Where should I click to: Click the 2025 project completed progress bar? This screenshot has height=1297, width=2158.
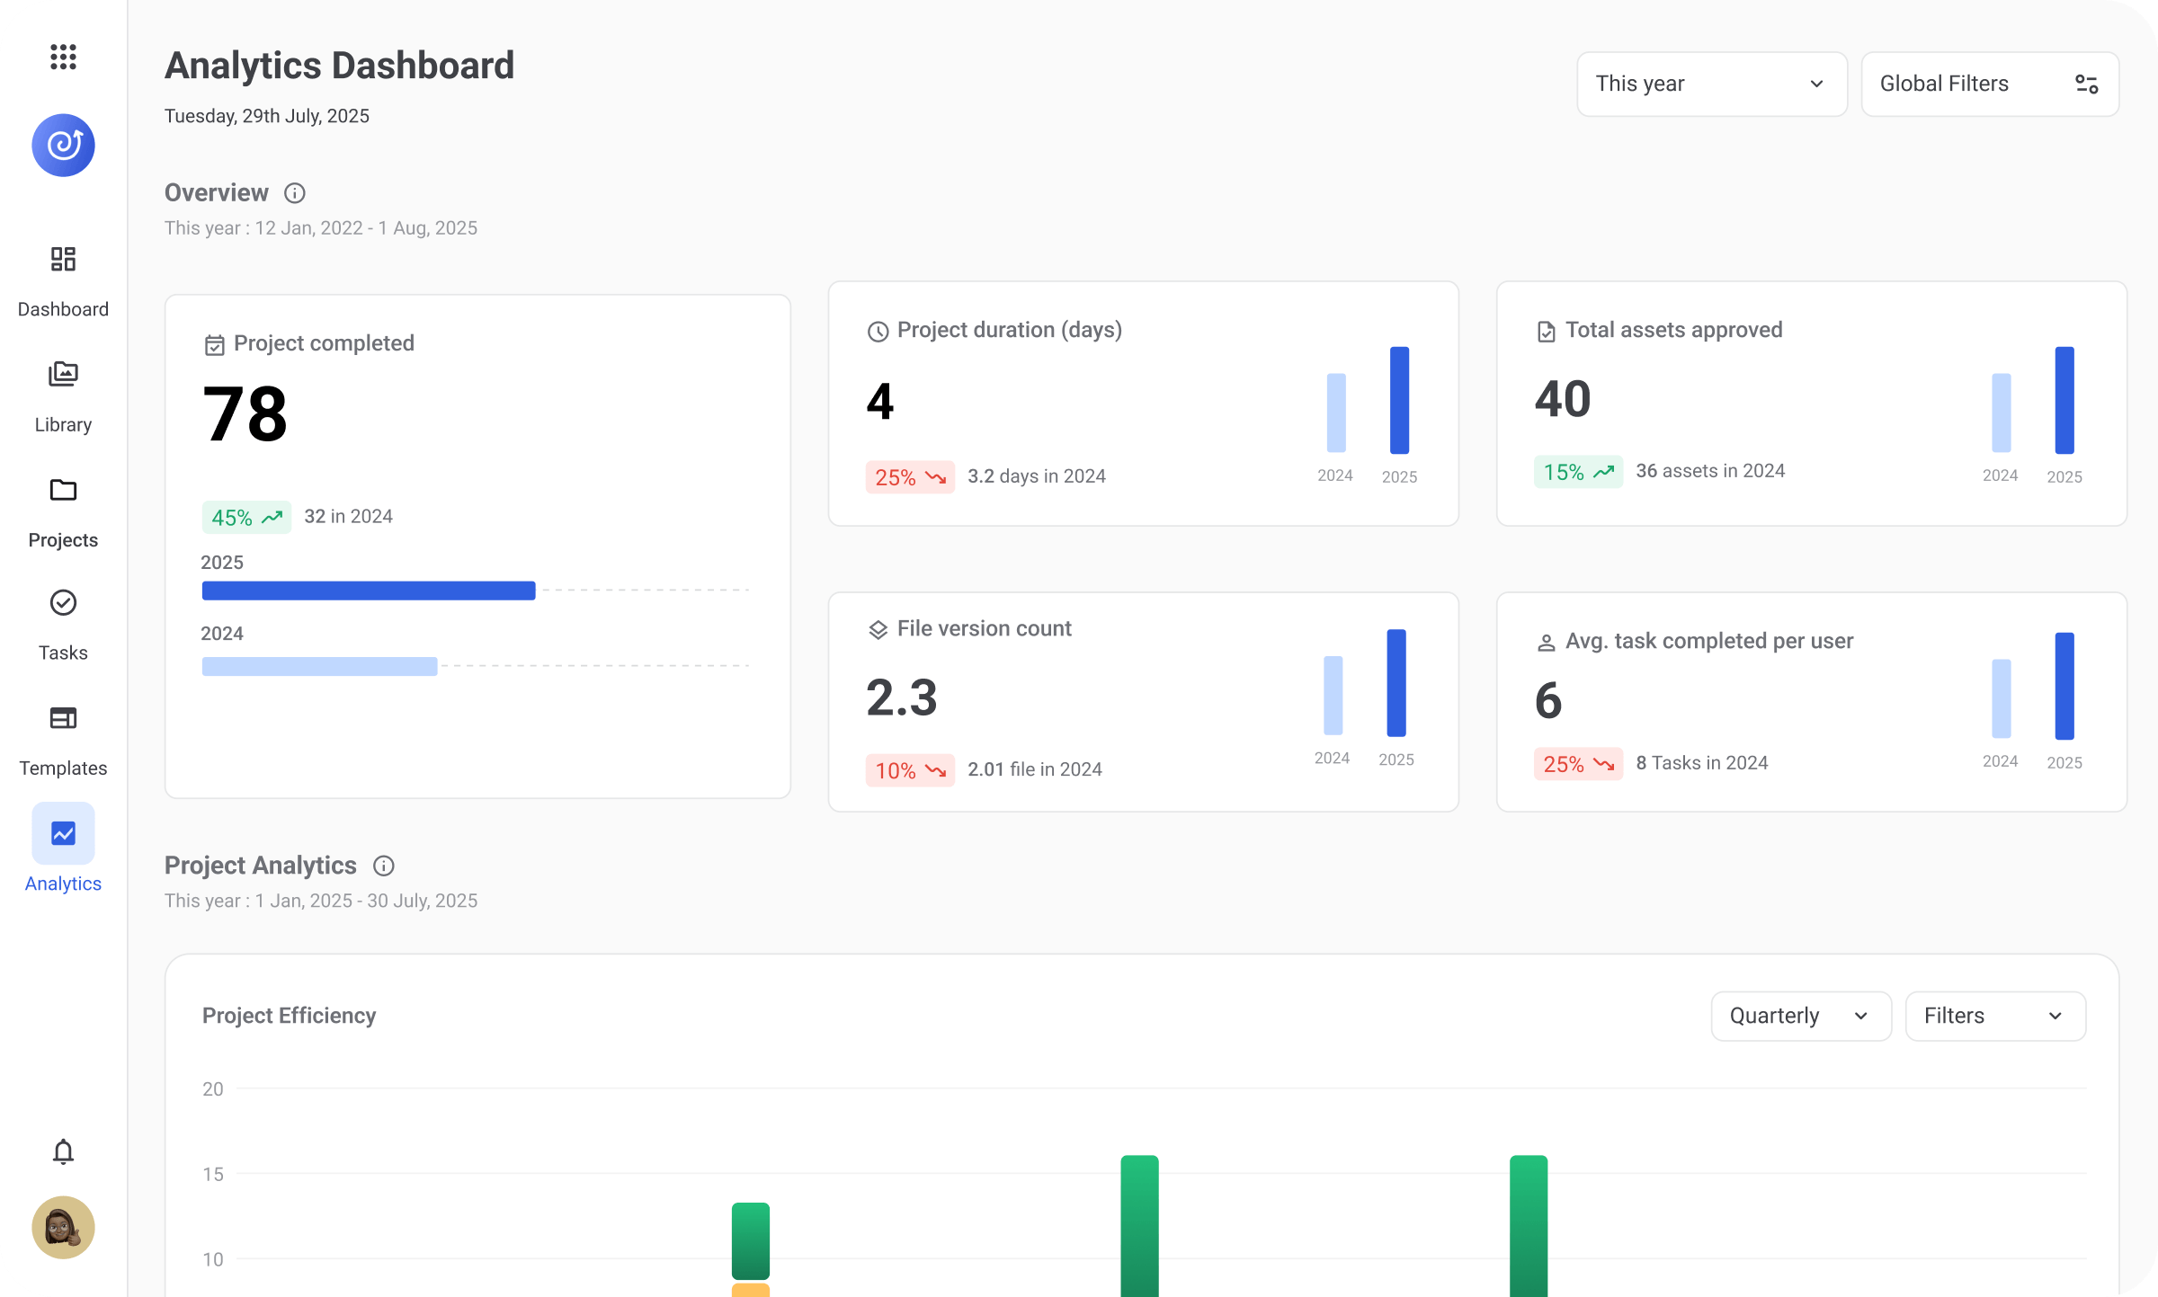click(x=369, y=591)
